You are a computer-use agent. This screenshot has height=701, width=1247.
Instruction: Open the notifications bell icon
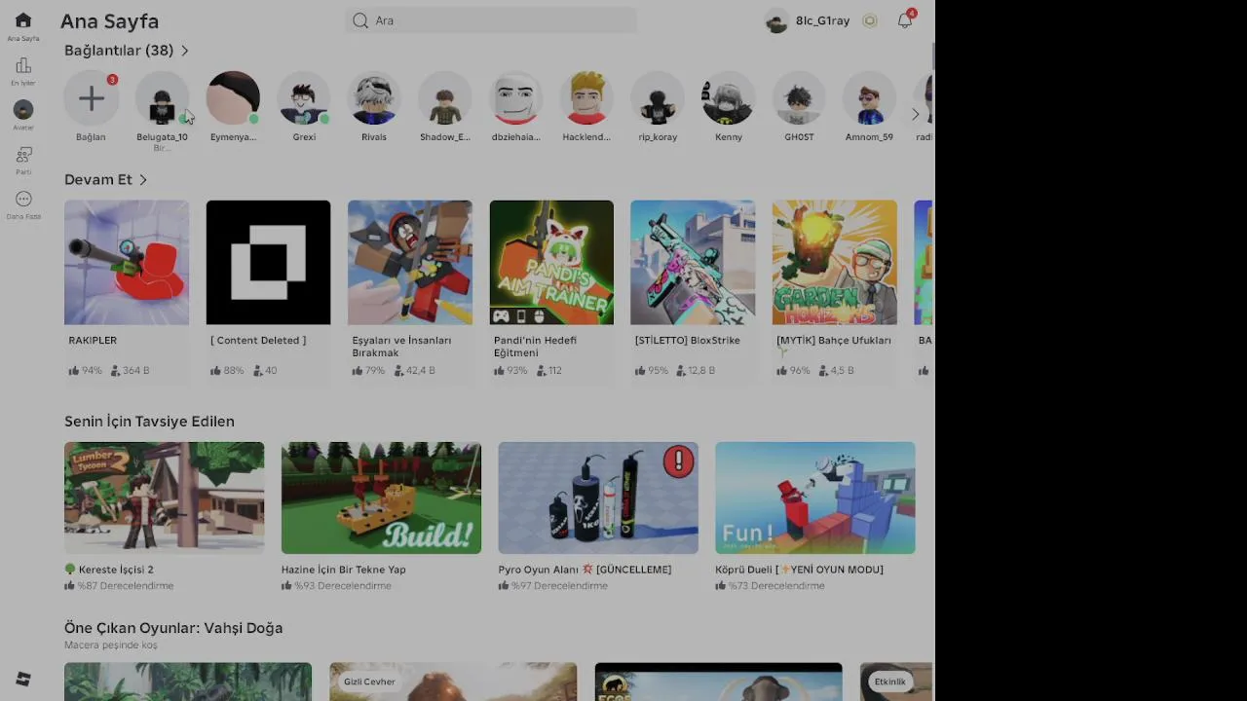905,20
